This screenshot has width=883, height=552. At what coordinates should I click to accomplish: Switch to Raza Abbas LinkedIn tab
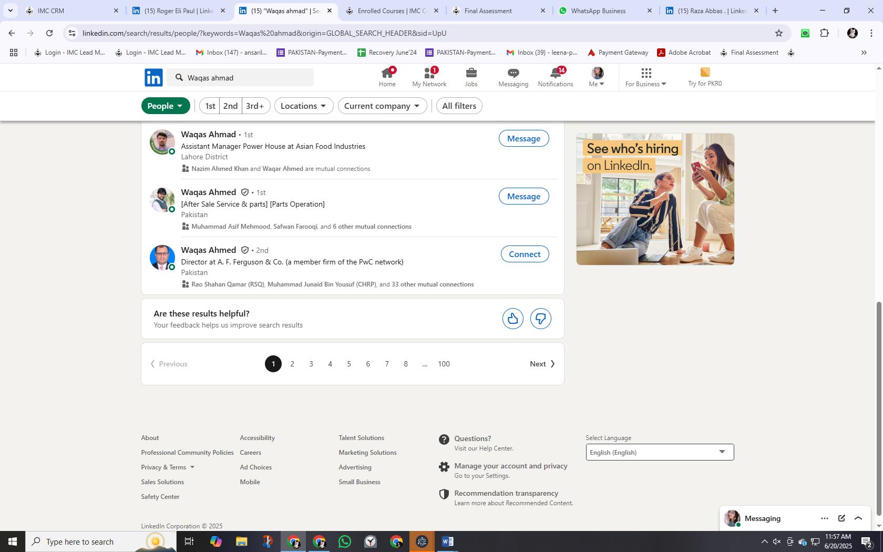point(711,11)
